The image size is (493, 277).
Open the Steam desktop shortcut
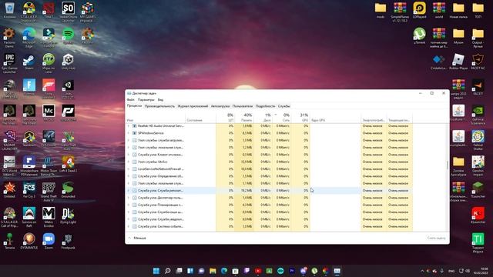pyautogui.click(x=29, y=62)
